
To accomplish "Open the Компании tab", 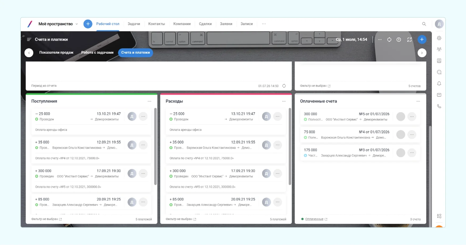I will [182, 24].
